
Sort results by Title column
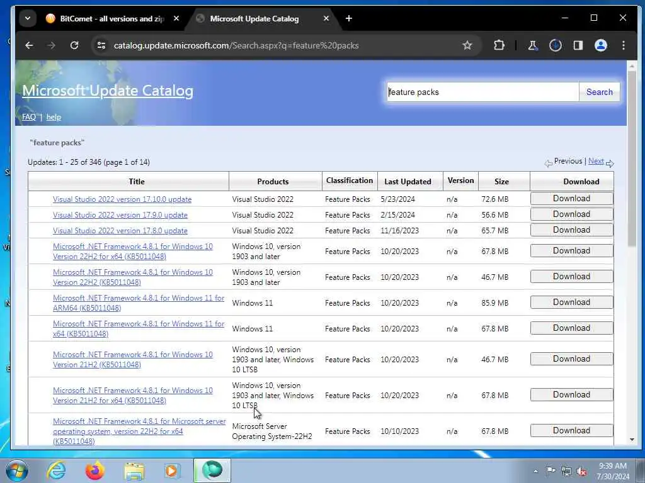pyautogui.click(x=136, y=182)
